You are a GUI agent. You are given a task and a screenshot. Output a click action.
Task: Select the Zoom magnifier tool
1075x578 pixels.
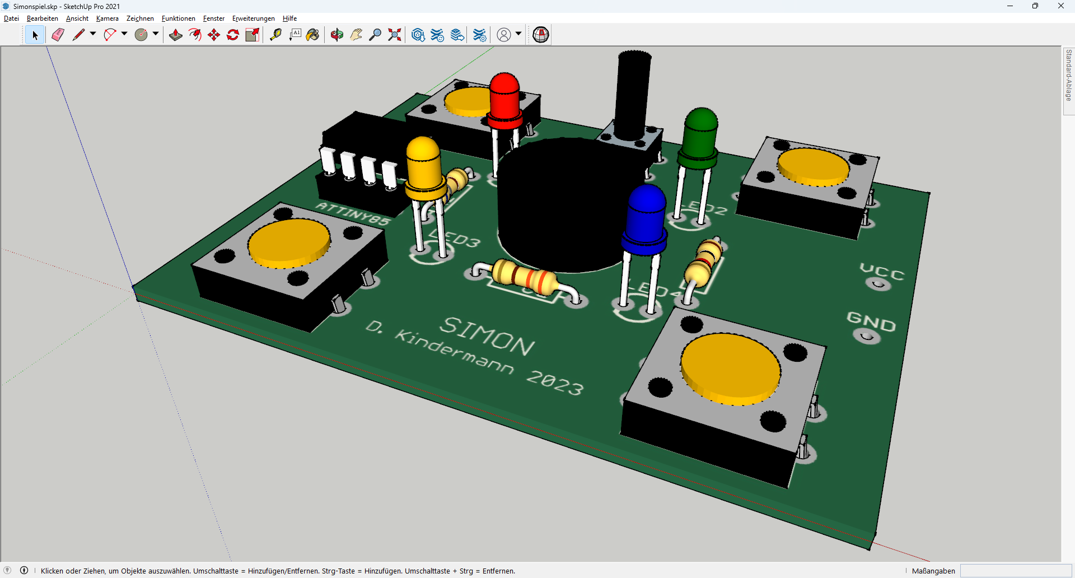(x=375, y=35)
